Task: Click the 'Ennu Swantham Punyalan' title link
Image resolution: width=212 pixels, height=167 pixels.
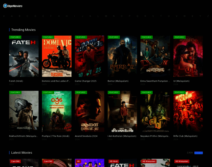Action: 155,81
